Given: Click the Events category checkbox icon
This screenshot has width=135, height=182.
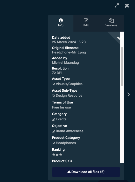Looking at the screenshot, I should 53,119.
